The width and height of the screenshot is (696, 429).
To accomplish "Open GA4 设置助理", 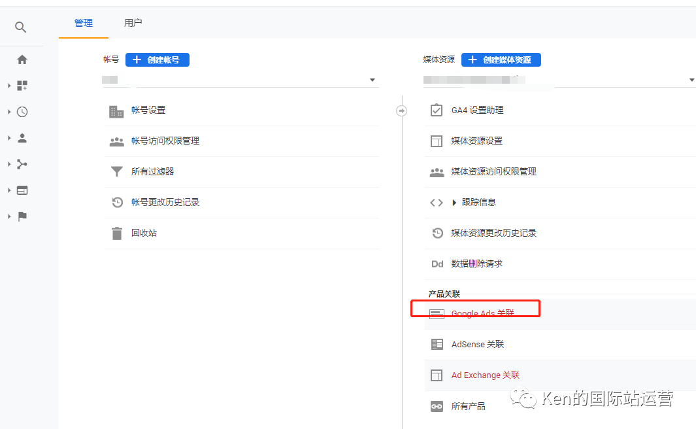I will (477, 111).
